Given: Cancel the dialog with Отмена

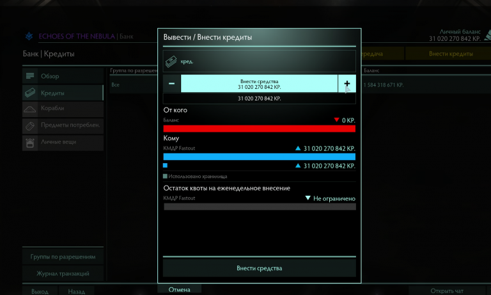Looking at the screenshot, I should tap(180, 289).
